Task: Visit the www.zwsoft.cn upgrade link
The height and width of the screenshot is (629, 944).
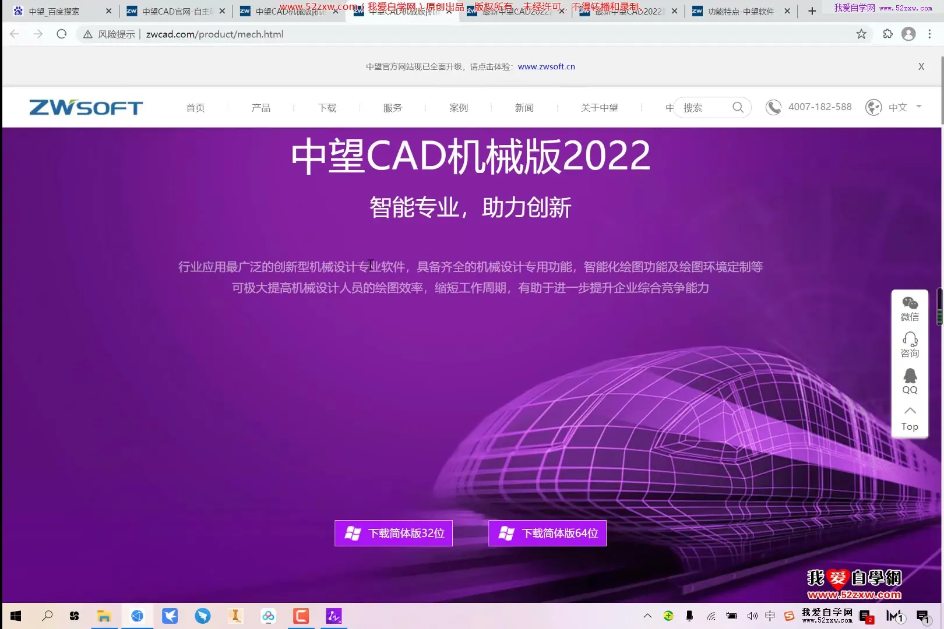Action: pos(546,66)
